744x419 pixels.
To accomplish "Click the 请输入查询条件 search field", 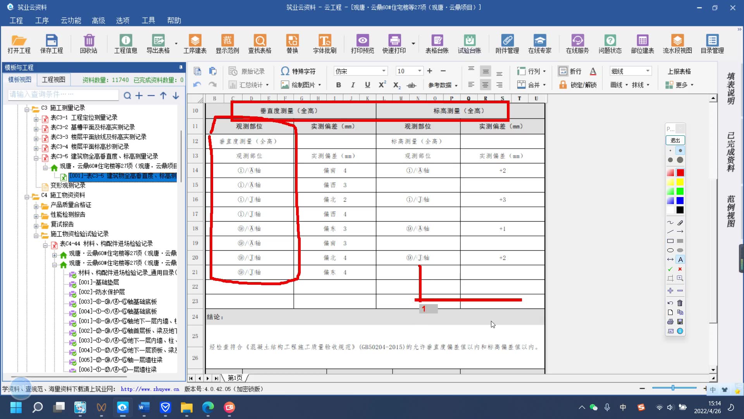I will pos(63,94).
